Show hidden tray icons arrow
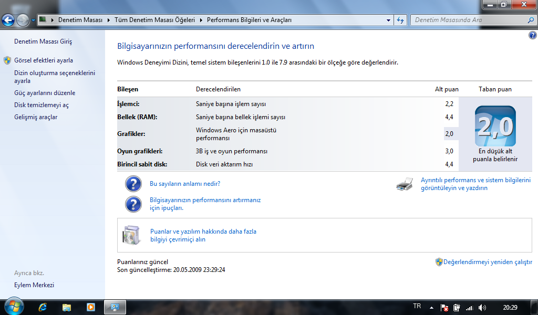 [x=431, y=308]
